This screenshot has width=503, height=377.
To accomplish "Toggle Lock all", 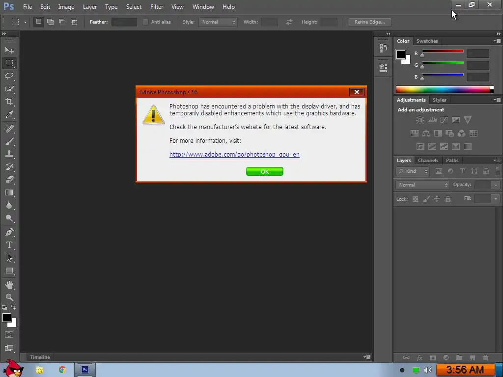I will pos(448,199).
